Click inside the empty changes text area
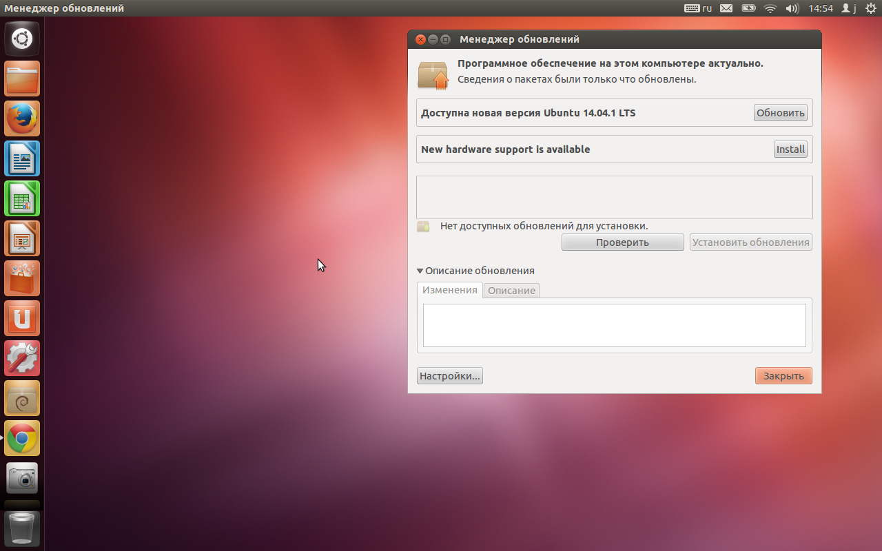 614,325
